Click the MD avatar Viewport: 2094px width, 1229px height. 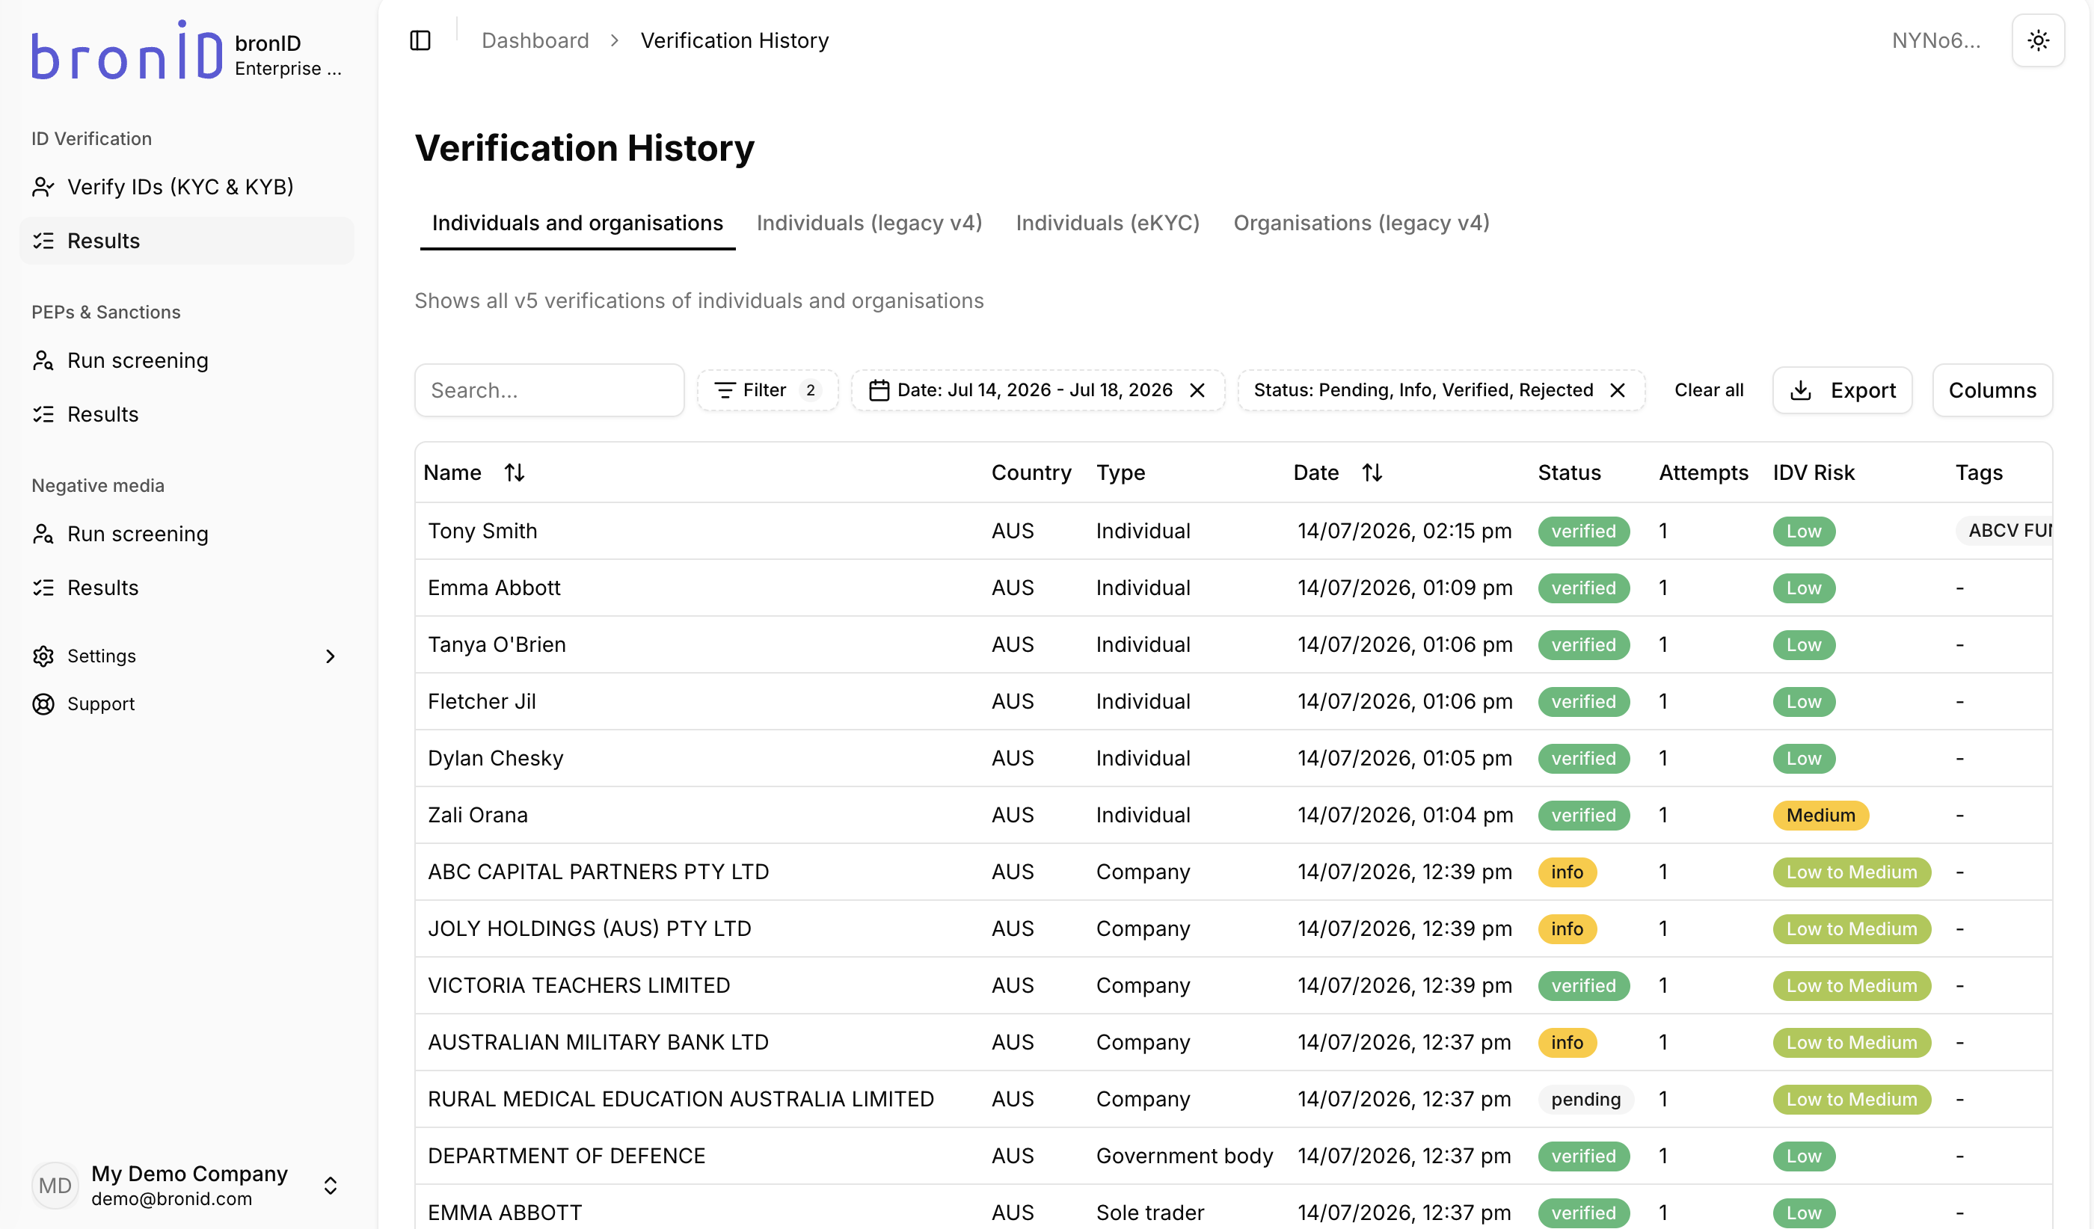[x=55, y=1185]
